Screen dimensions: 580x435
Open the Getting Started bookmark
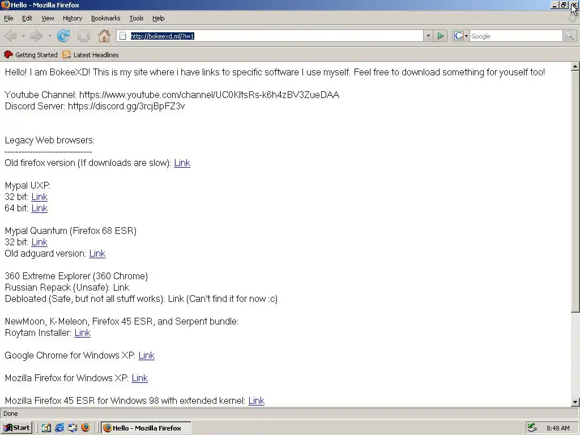tap(31, 55)
